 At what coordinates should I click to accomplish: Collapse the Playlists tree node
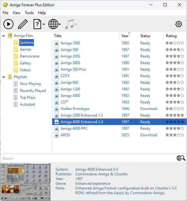[4, 77]
